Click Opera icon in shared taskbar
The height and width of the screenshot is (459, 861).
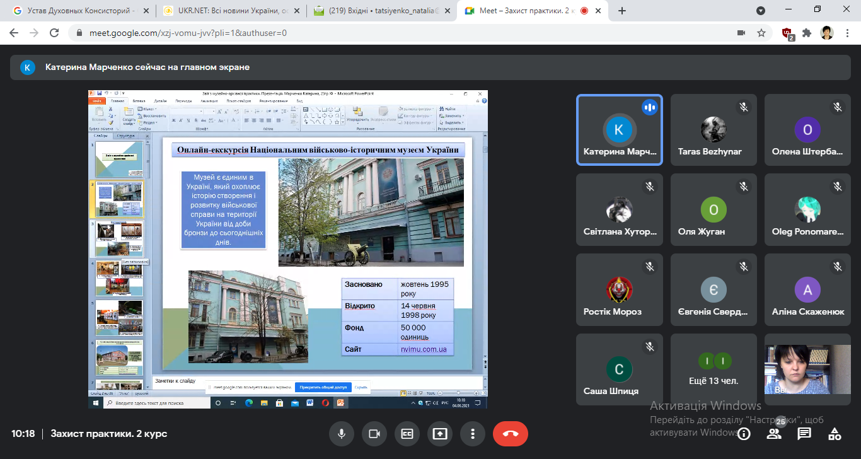pos(325,403)
